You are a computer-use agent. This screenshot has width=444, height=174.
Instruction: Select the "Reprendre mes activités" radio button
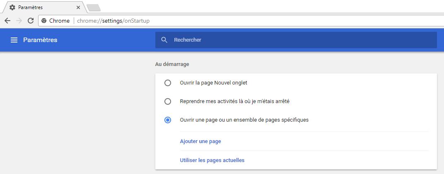(x=168, y=101)
